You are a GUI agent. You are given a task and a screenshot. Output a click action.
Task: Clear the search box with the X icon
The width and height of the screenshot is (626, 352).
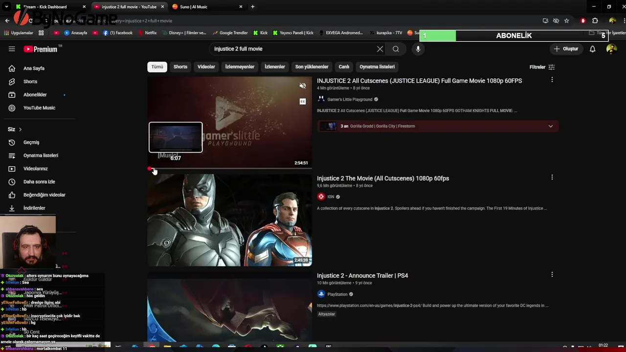tap(380, 49)
